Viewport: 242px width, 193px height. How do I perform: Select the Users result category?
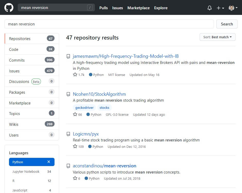[x=32, y=135]
